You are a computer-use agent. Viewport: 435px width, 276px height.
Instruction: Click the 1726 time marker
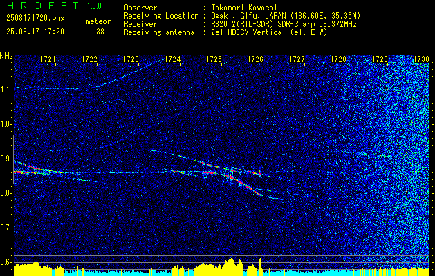coord(255,59)
